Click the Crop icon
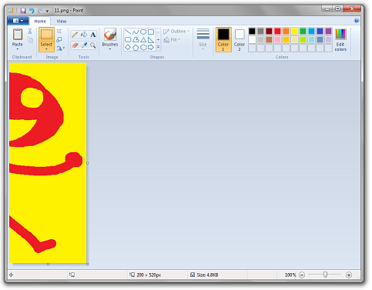Image resolution: width=372 pixels, height=290 pixels. coord(59,31)
